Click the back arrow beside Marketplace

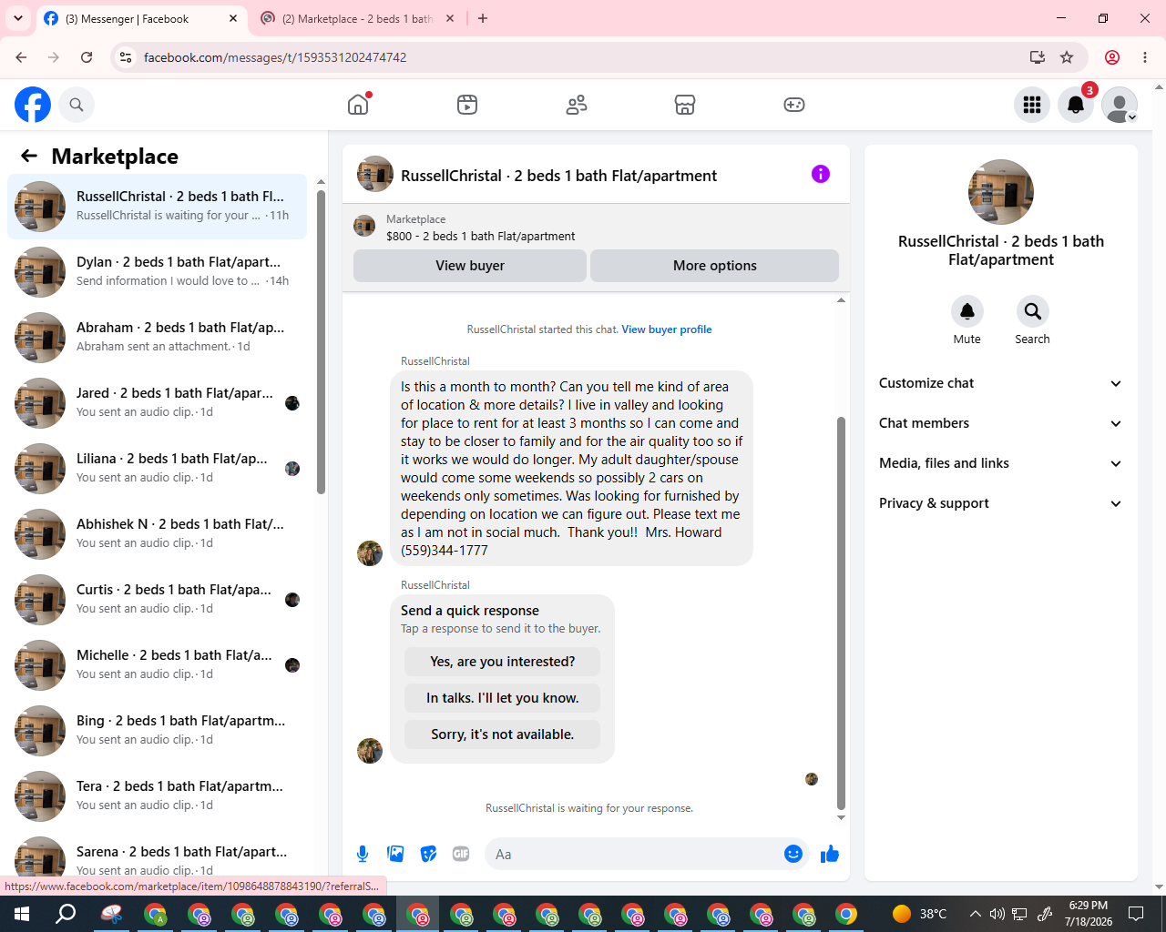point(29,156)
